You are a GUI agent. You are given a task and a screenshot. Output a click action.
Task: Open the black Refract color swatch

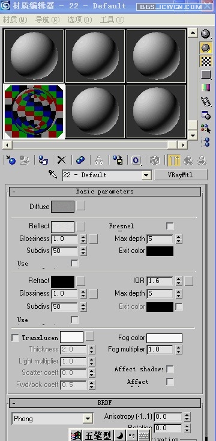point(62,282)
